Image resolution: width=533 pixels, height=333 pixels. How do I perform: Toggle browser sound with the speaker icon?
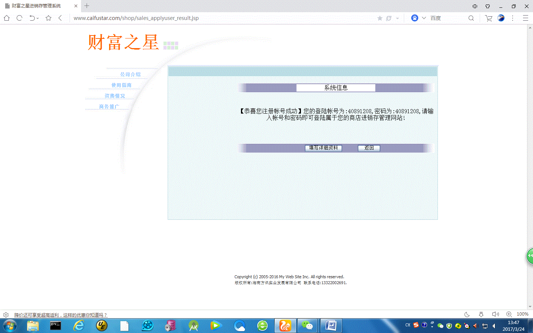tap(495, 314)
